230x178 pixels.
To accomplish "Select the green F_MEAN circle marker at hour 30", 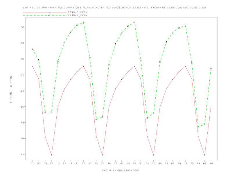I will pos(96,119).
